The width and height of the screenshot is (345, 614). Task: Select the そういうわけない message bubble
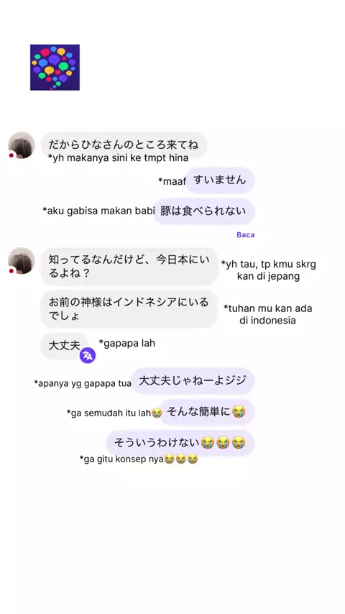coord(180,444)
